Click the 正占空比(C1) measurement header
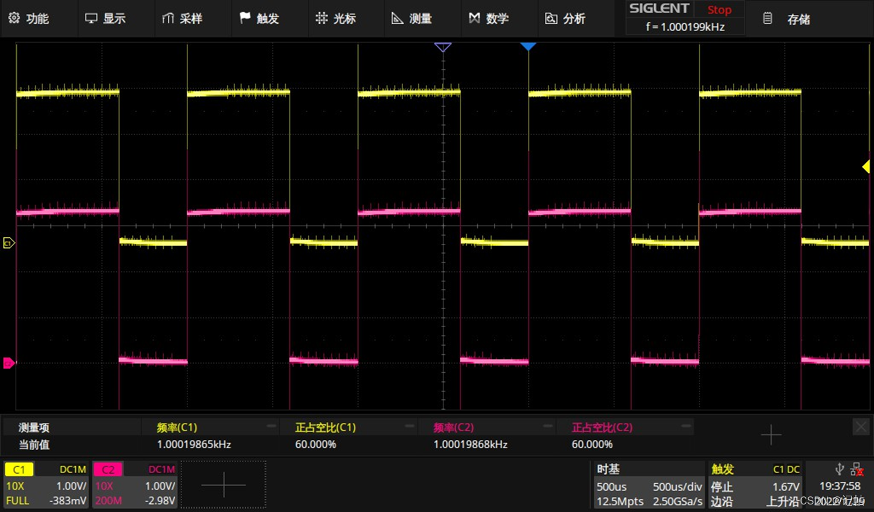This screenshot has width=874, height=512. [325, 428]
